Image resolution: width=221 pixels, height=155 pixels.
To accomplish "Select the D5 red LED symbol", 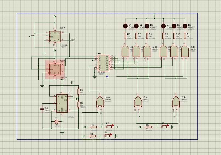I will point(174,26).
